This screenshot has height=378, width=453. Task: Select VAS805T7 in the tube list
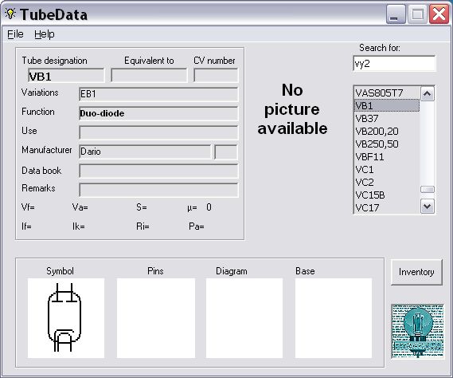(x=387, y=93)
